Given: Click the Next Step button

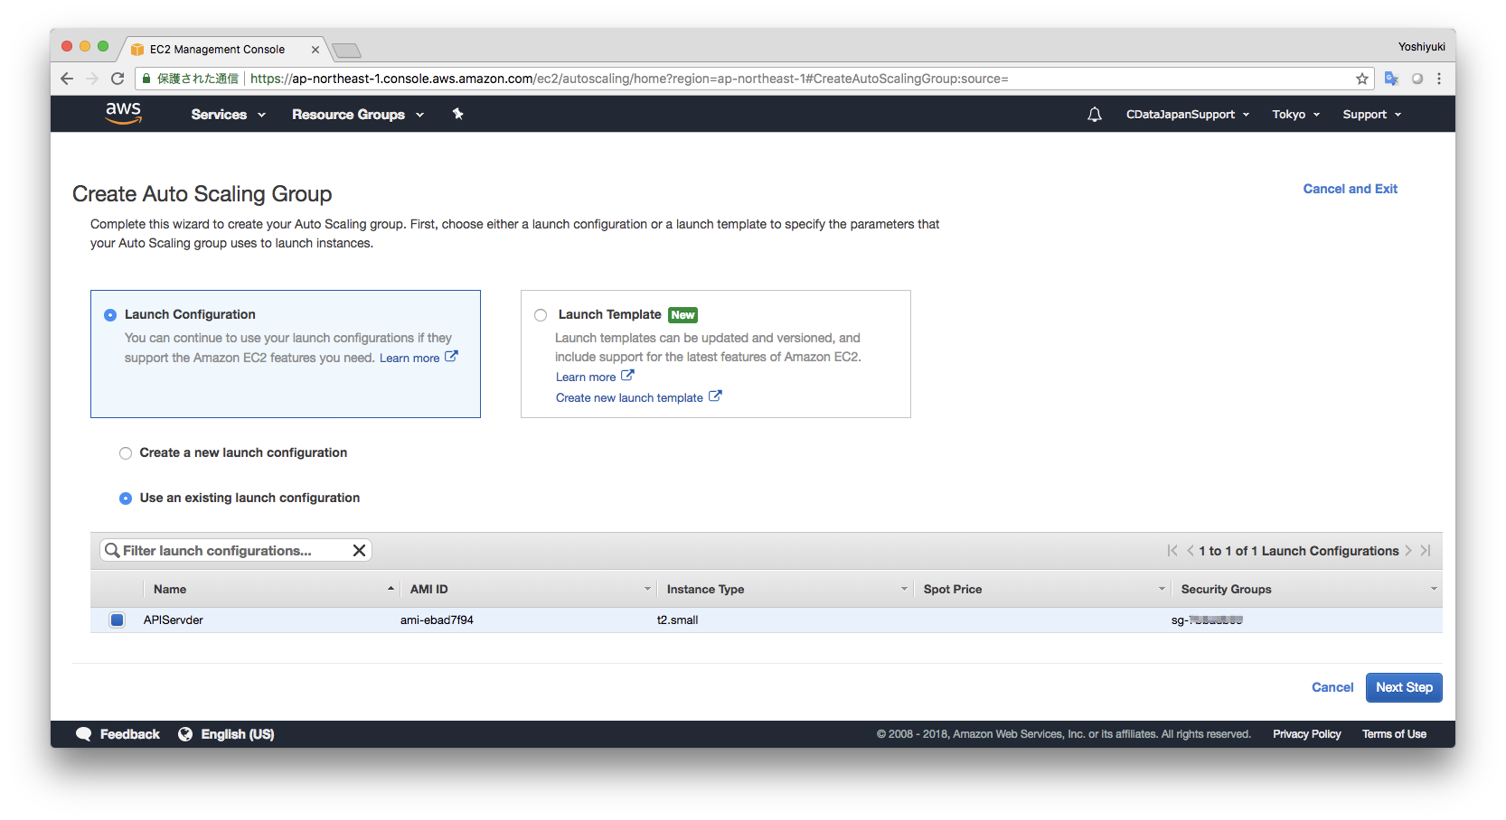Looking at the screenshot, I should (1403, 687).
